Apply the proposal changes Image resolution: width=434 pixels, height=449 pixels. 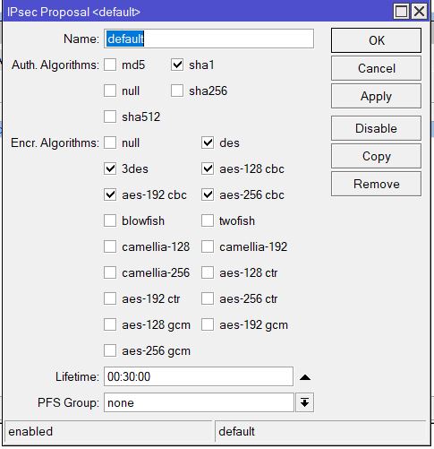tap(376, 96)
